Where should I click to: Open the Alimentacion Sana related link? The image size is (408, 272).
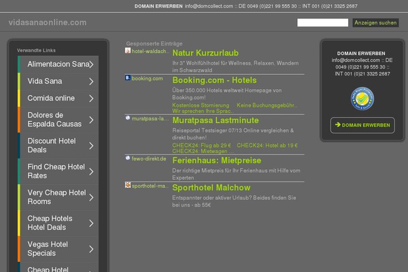click(x=58, y=65)
